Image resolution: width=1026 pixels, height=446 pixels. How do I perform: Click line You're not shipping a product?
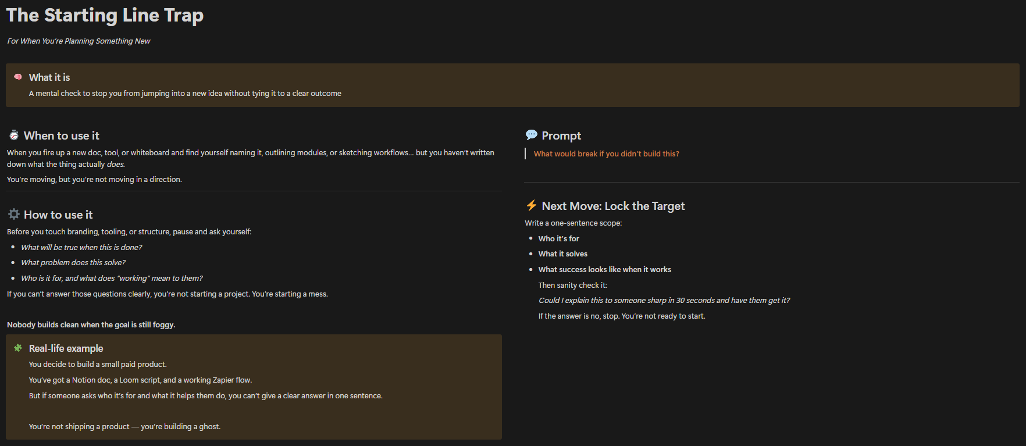click(125, 427)
